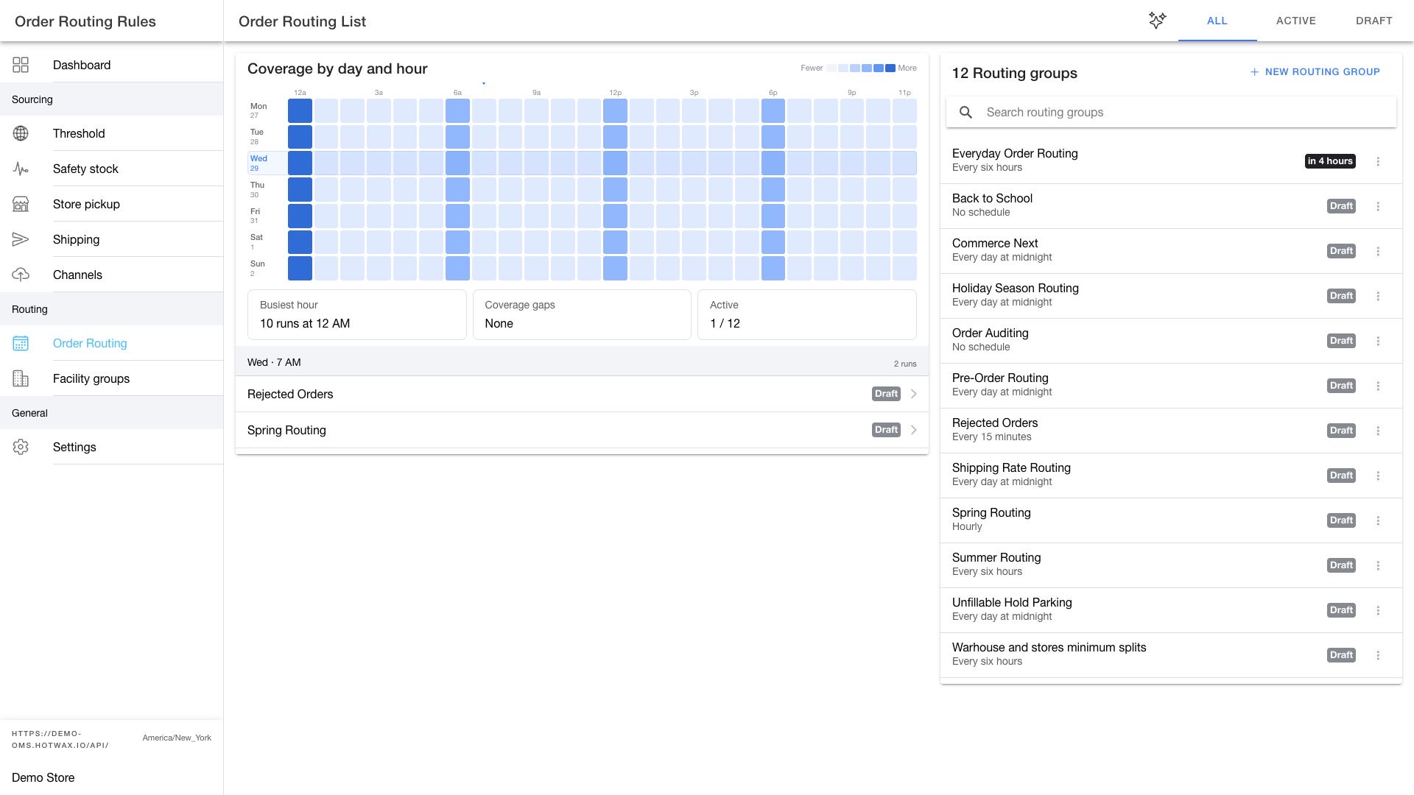Click the darkest legend swatch next to More
The height and width of the screenshot is (795, 1414).
click(x=890, y=68)
